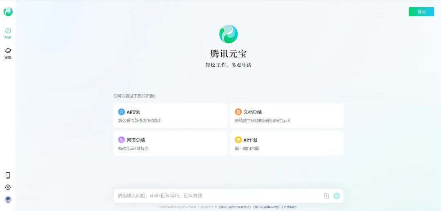This screenshot has width=441, height=211.
Task: Open settings via the gear icon
Action: click(8, 187)
